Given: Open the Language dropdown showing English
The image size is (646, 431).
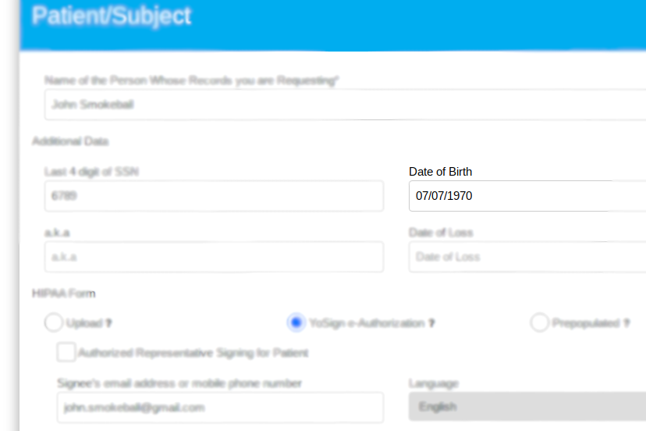Looking at the screenshot, I should 527,407.
